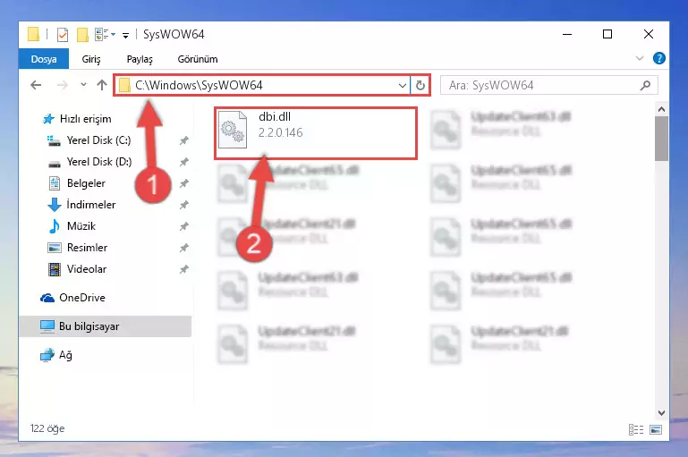The width and height of the screenshot is (688, 457).
Task: Go back with the left arrow
Action: tap(36, 85)
